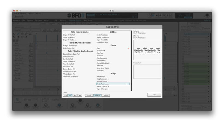Set tempo multiplier to x4
The image size is (224, 126).
coord(80,95)
